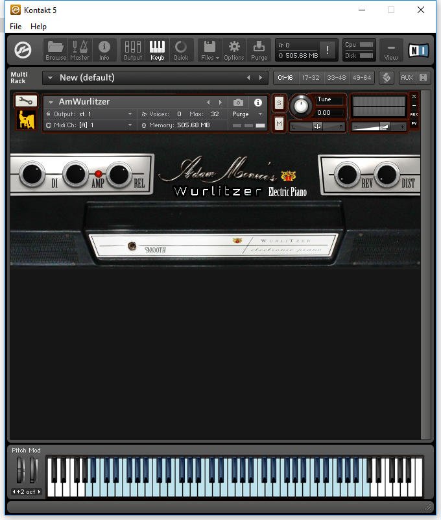
Task: Open the Output st. 1 dropdown
Action: 89,114
